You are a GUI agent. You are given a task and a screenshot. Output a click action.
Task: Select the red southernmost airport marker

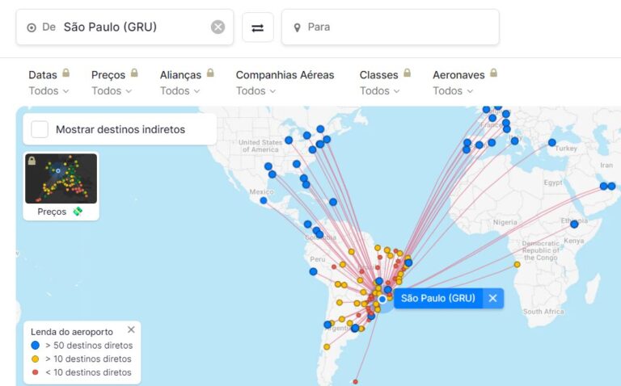pos(355,382)
